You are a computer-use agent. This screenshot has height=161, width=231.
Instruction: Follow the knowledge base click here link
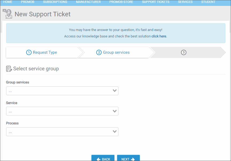pos(159,36)
